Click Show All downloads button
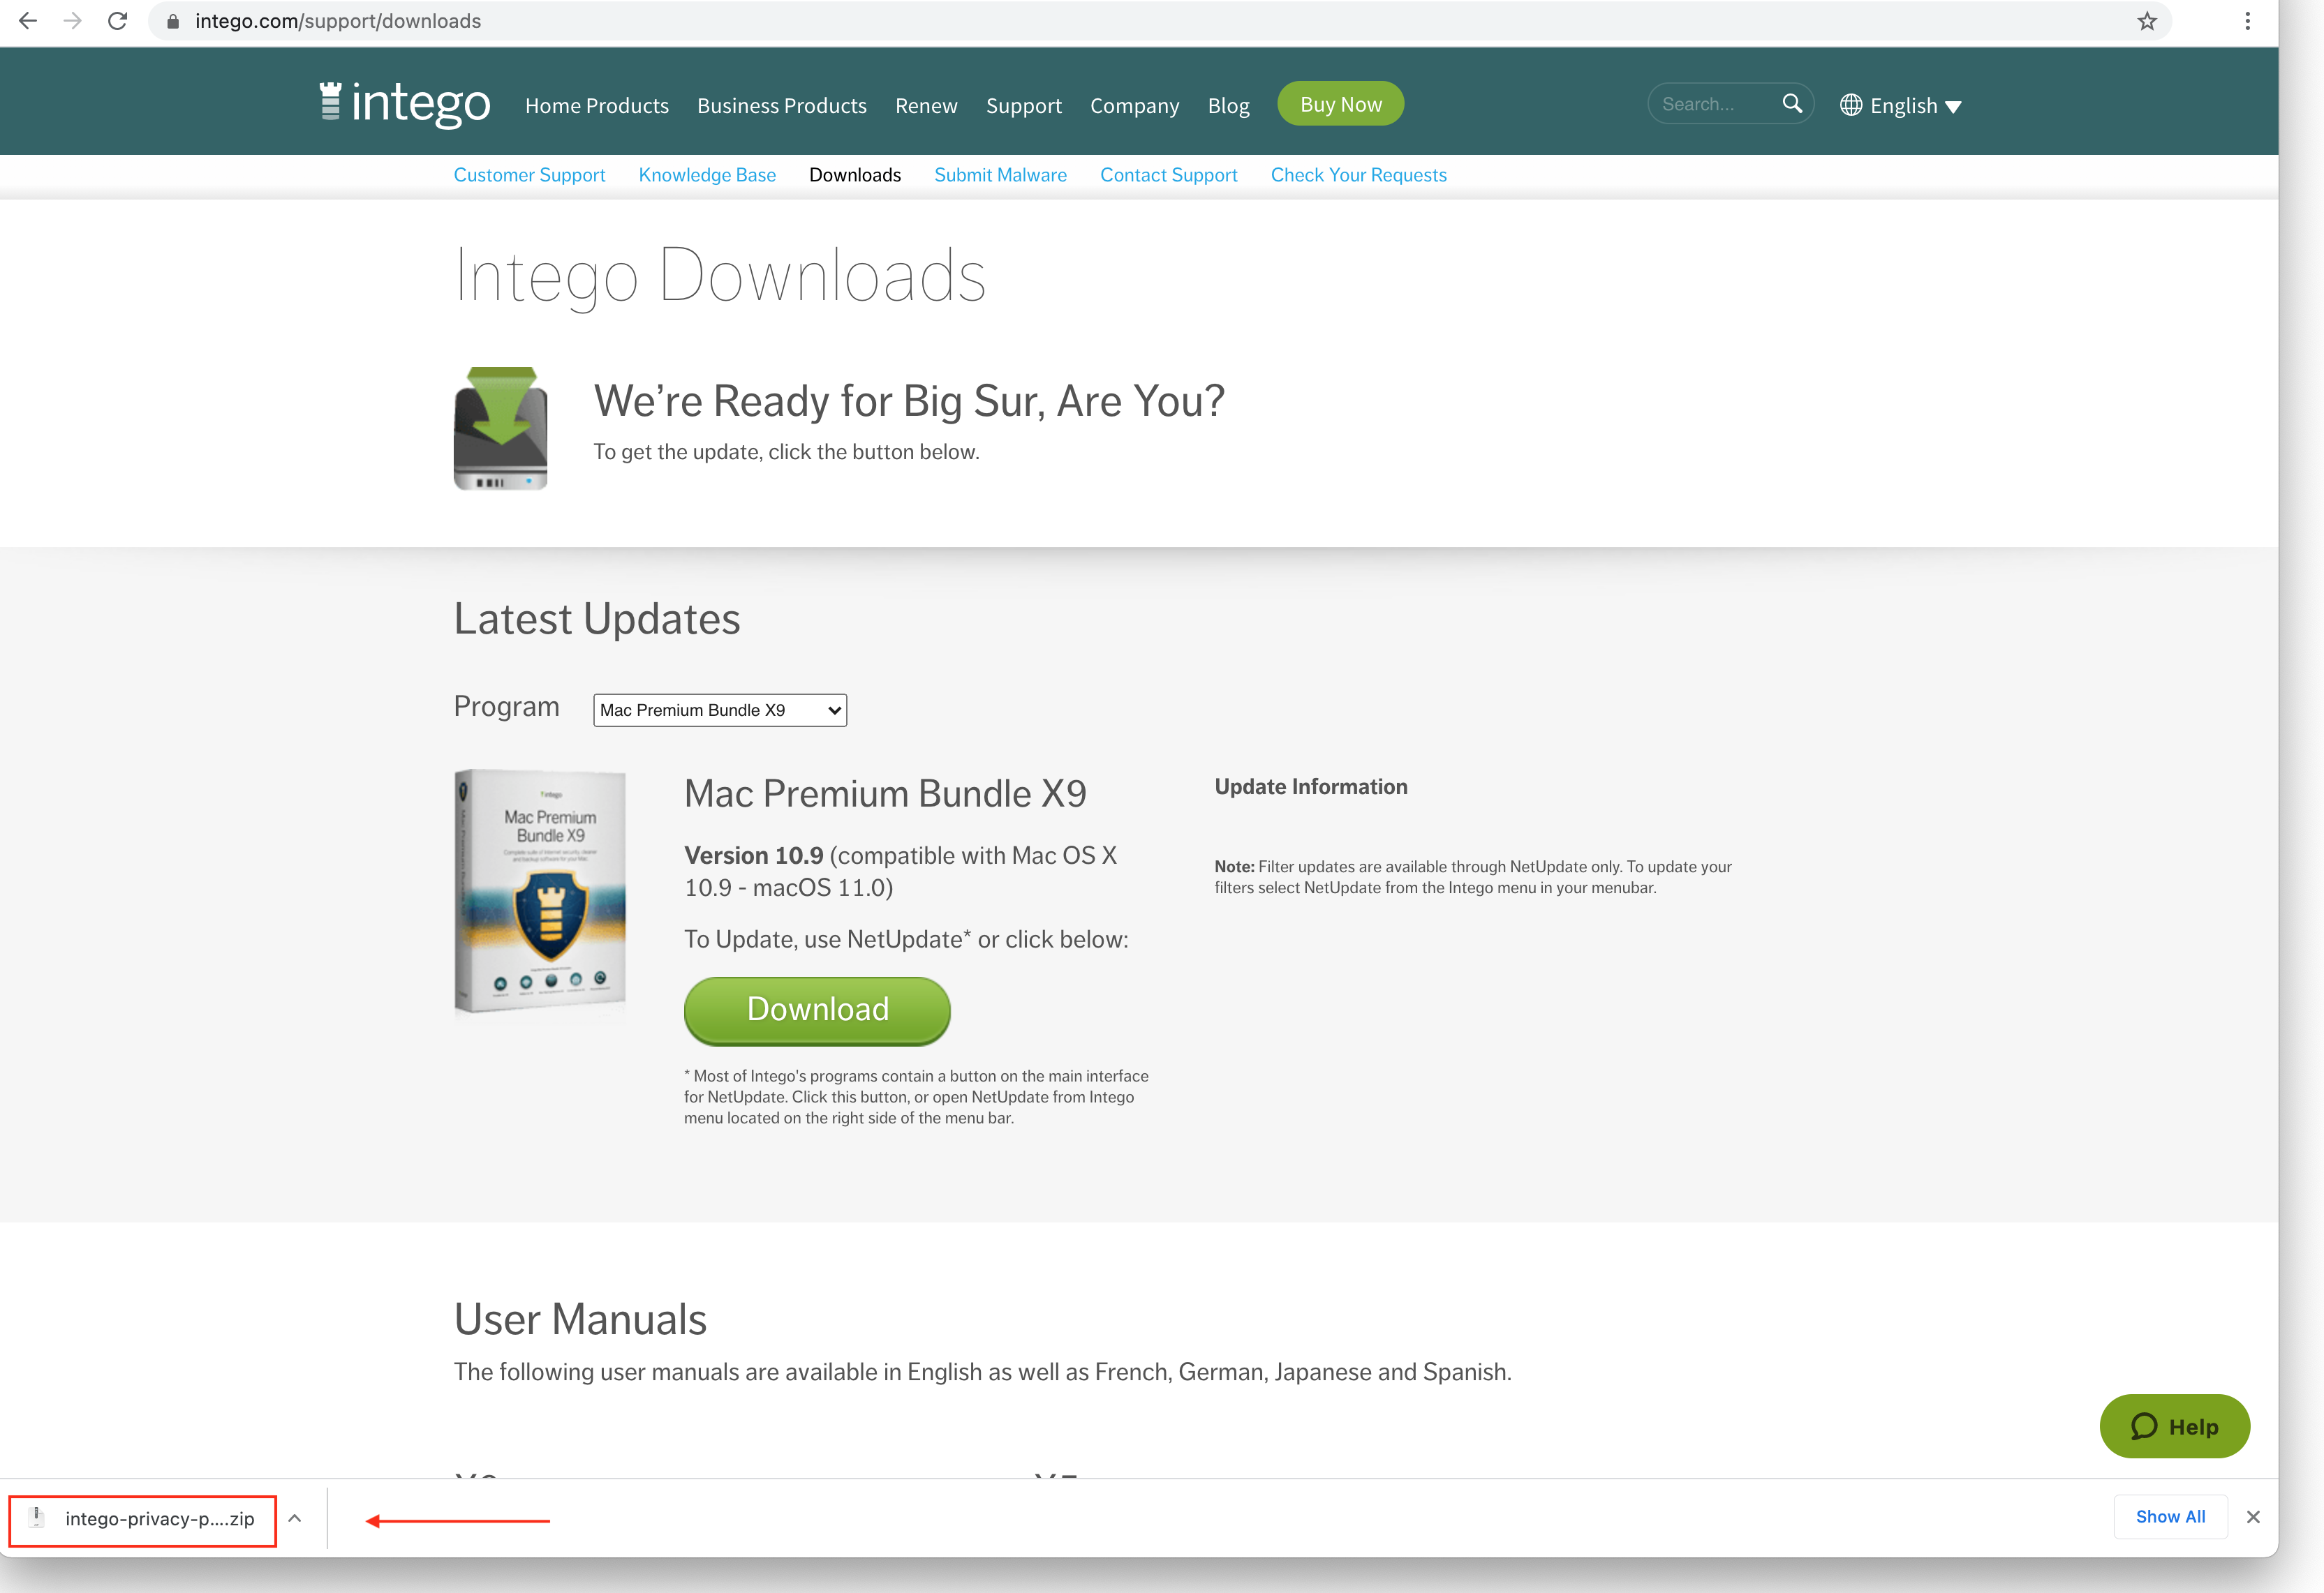 click(2171, 1516)
